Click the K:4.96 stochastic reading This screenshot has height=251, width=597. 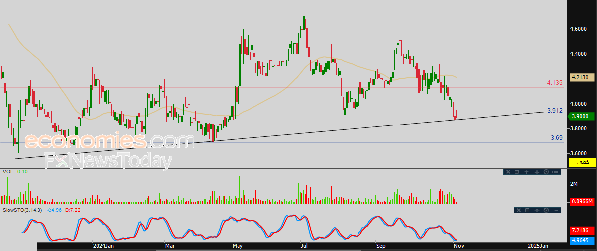click(x=54, y=210)
